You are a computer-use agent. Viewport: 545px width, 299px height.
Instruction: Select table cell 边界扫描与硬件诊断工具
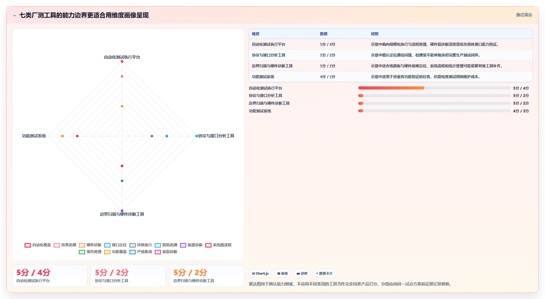272,66
